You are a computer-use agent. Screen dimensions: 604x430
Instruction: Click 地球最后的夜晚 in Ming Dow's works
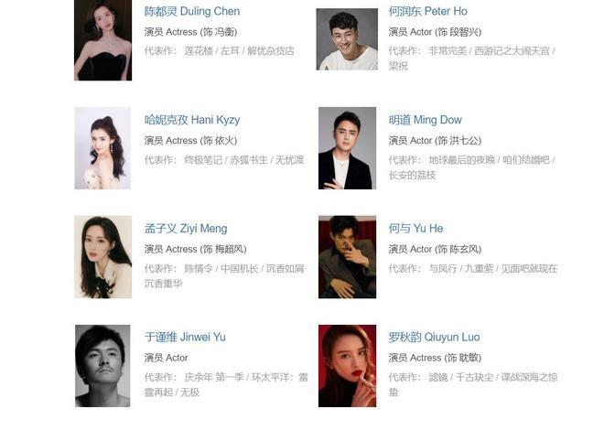[462, 160]
